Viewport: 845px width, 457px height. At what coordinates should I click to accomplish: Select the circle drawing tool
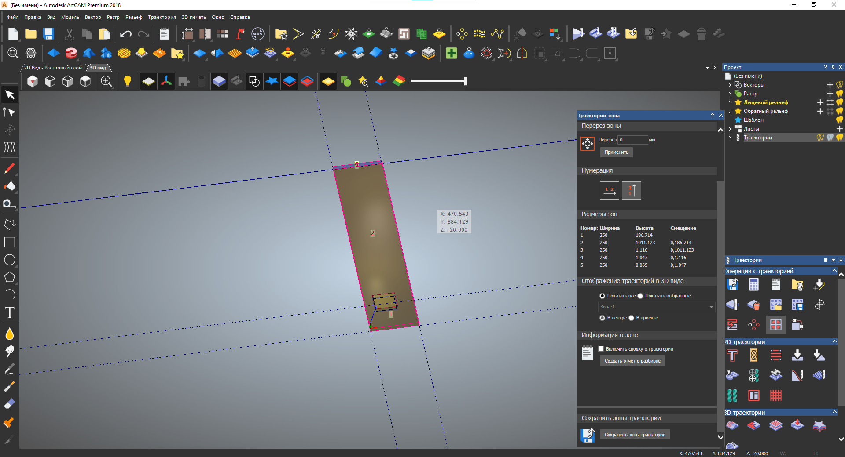click(10, 260)
